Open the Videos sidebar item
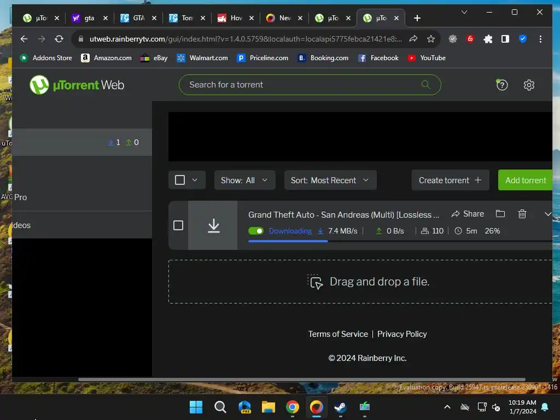560x420 pixels. [x=82, y=225]
